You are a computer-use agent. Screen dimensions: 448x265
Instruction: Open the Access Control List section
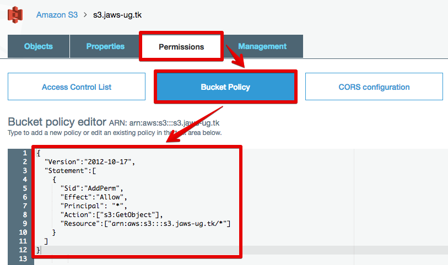click(x=77, y=87)
